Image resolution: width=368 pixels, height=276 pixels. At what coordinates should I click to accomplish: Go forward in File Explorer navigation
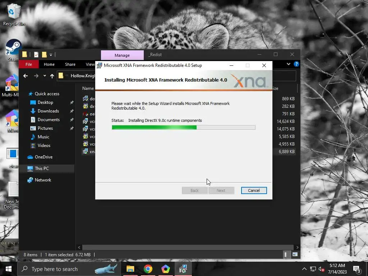point(36,76)
